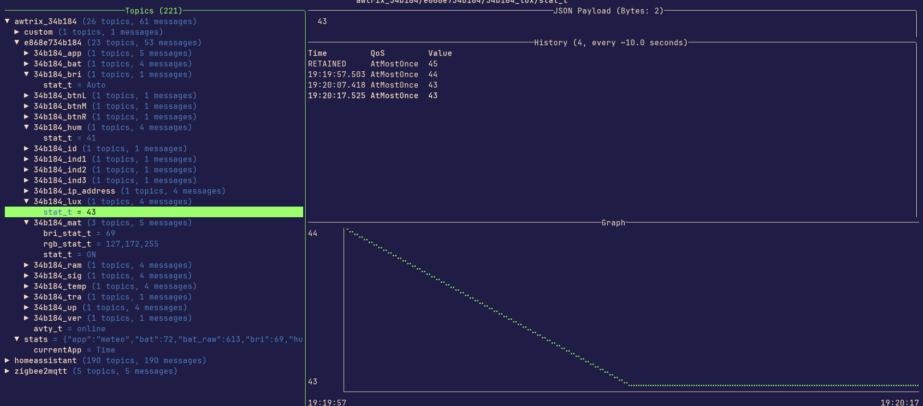Click the 19:19:57.503 history row
The height and width of the screenshot is (406, 923).
pyautogui.click(x=373, y=74)
